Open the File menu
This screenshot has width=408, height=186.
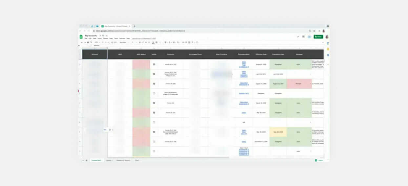86,38
